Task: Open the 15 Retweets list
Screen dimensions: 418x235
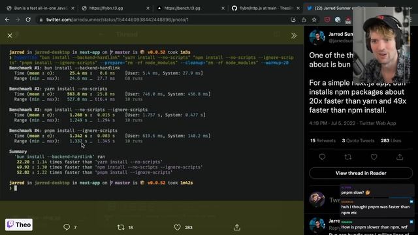Action: click(x=323, y=141)
